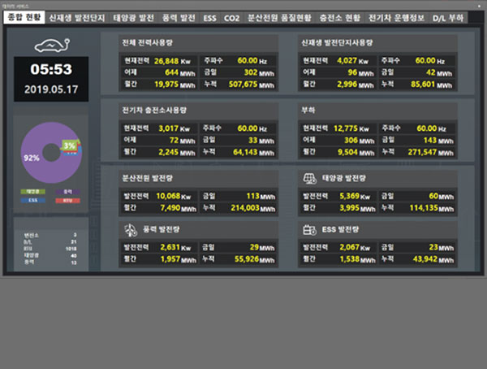
Task: Click the red RTU legend swatch
Action: click(66, 199)
